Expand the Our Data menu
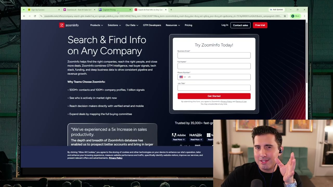 (x=132, y=25)
